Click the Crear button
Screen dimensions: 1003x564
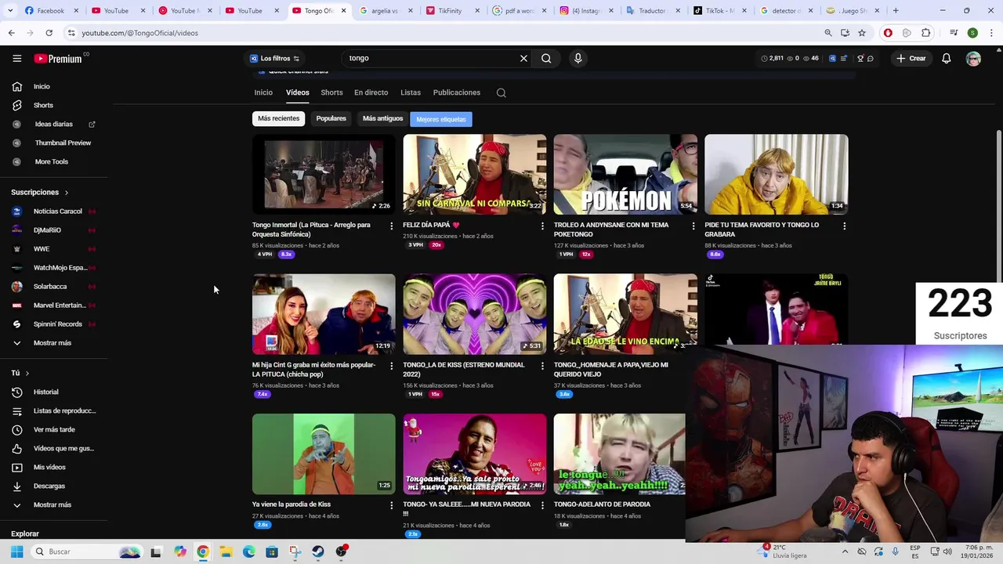click(911, 58)
